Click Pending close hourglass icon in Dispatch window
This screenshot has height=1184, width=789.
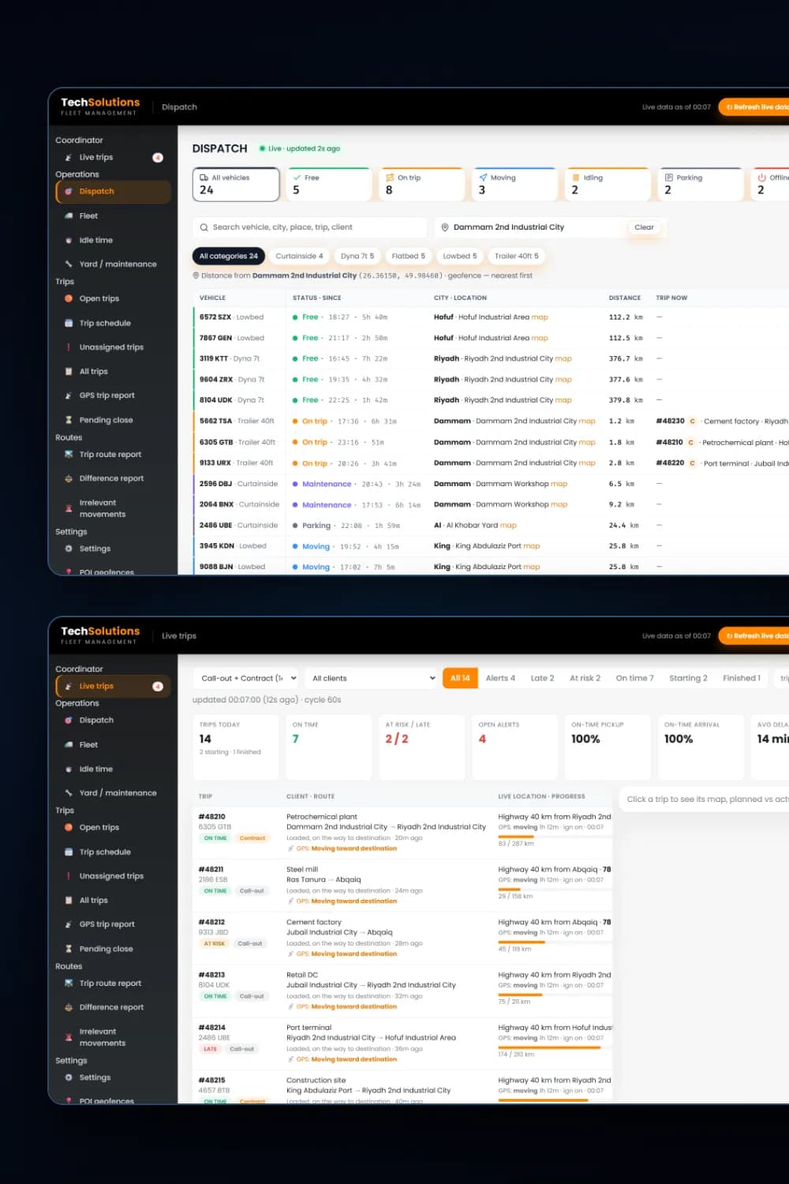69,421
